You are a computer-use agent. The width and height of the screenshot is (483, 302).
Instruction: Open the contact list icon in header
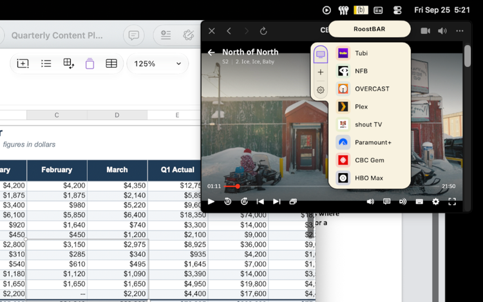pos(166,35)
